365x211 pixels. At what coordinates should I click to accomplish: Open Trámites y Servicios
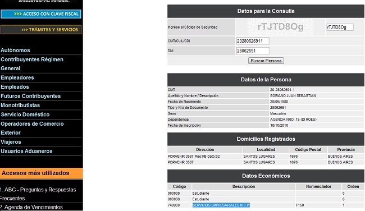pos(41,30)
